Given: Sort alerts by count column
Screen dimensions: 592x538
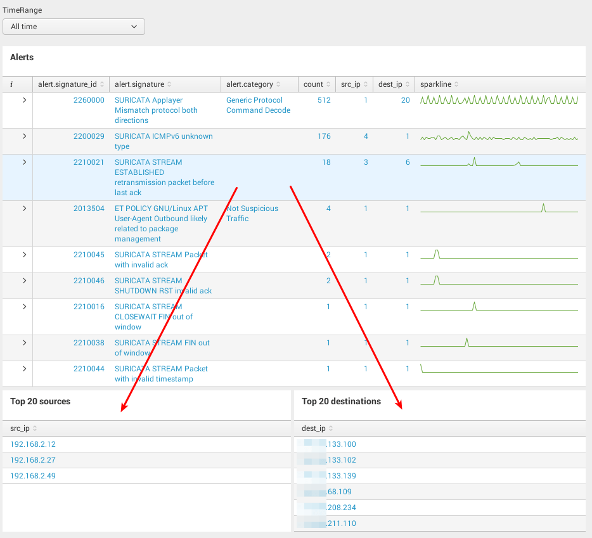Looking at the screenshot, I should [316, 84].
